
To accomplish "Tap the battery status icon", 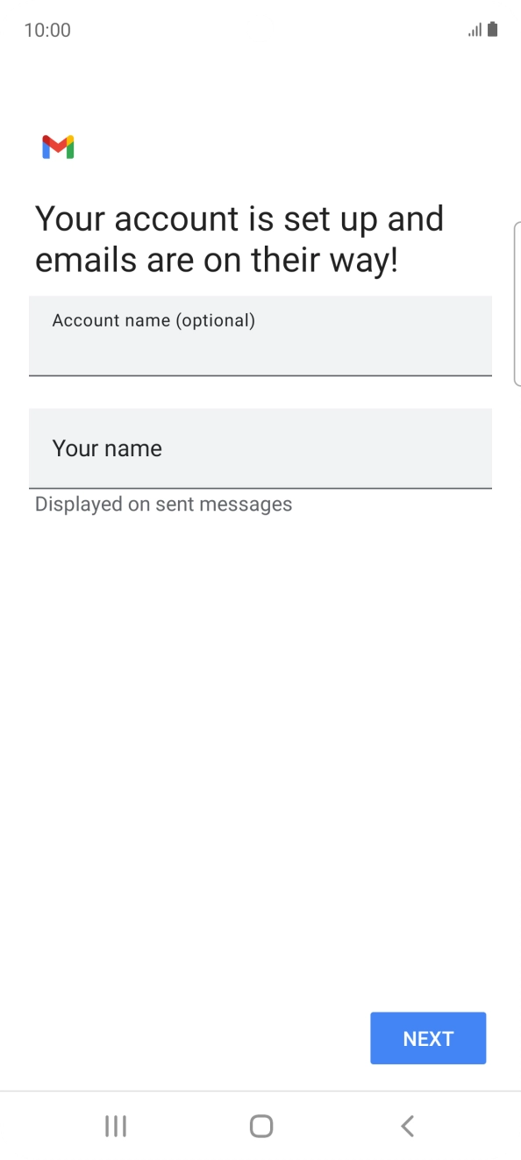I will (x=493, y=29).
